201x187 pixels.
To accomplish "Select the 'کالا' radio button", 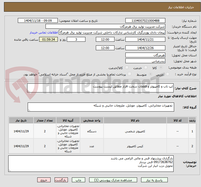I will [161, 67].
